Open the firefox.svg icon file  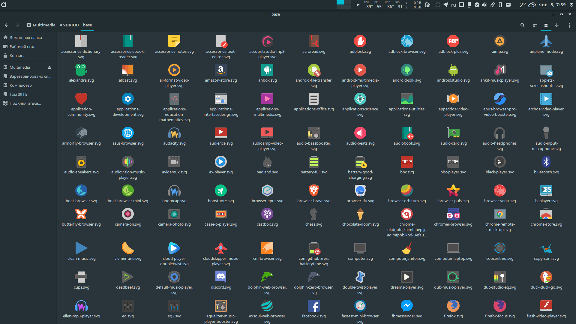453,306
